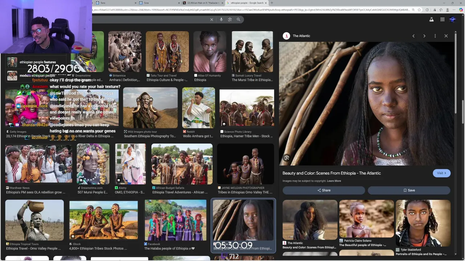Clear the Google search box text
Screen dimensions: 465x261
(x=211, y=20)
